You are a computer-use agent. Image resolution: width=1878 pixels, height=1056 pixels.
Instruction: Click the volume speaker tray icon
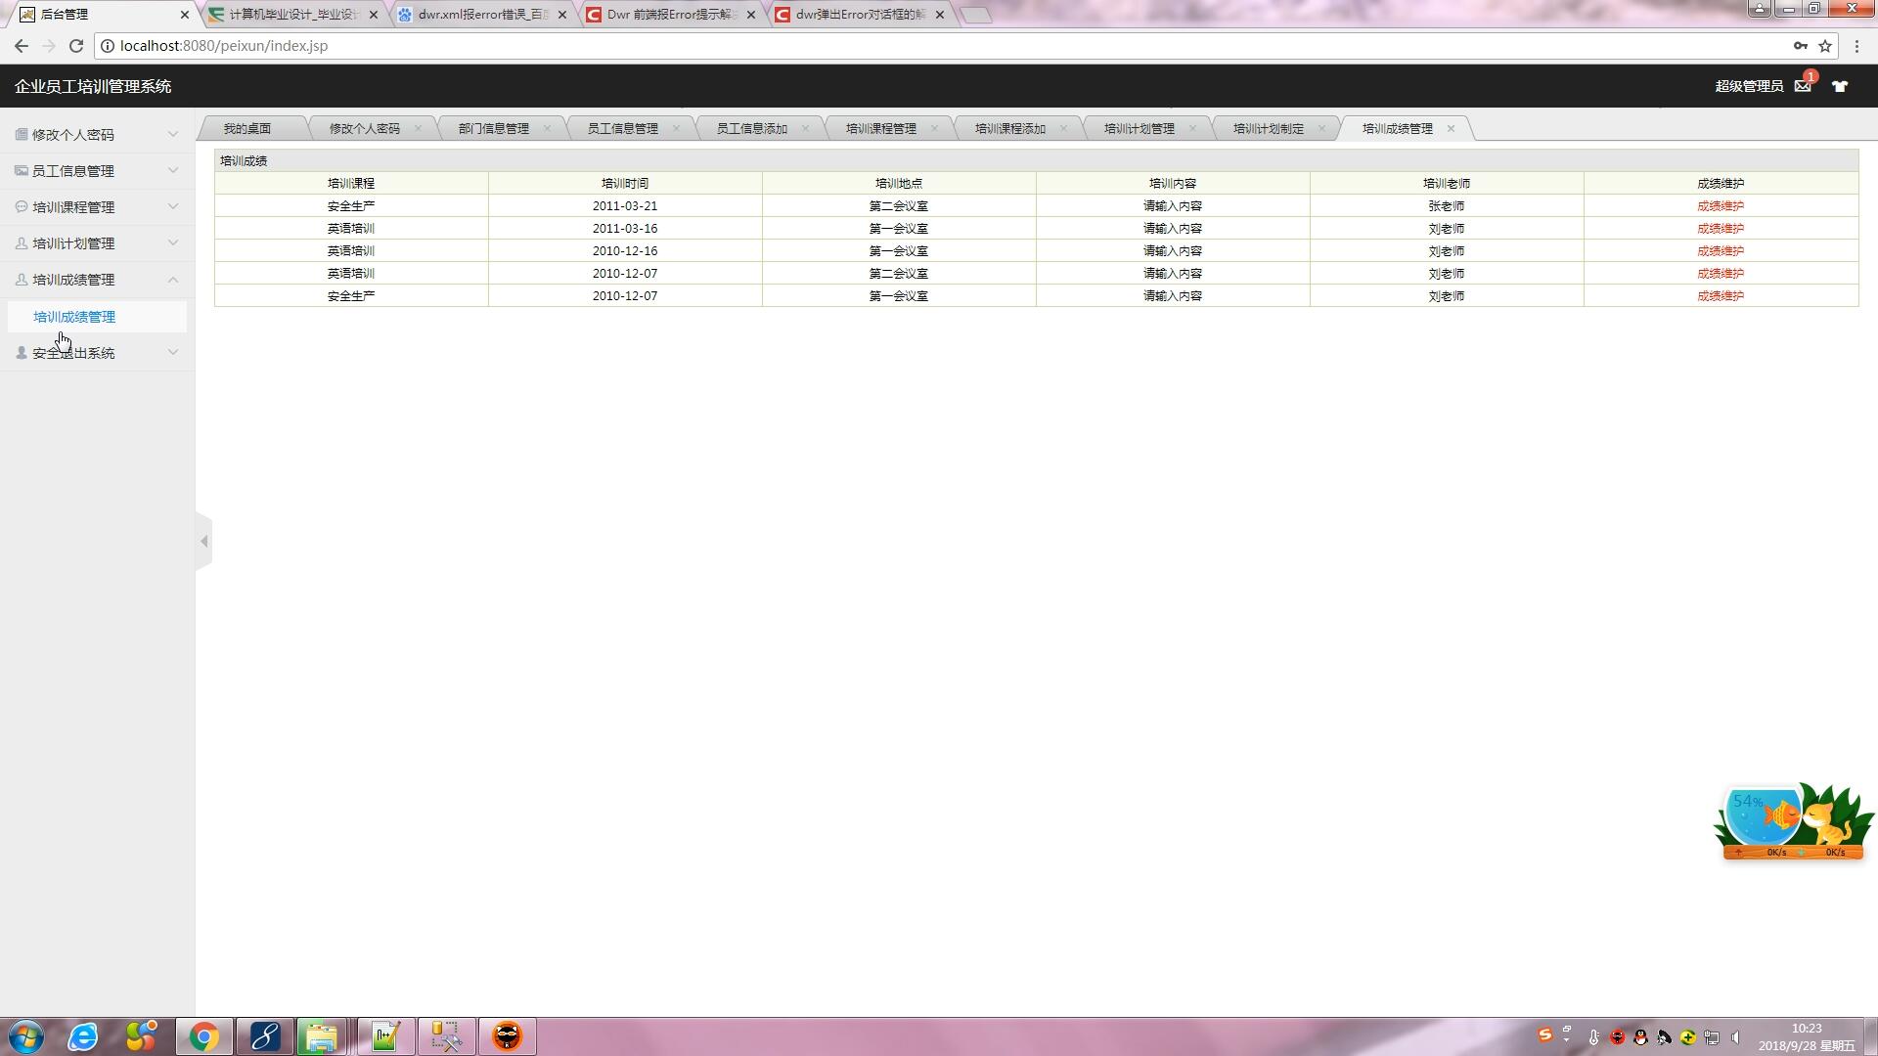pyautogui.click(x=1736, y=1037)
